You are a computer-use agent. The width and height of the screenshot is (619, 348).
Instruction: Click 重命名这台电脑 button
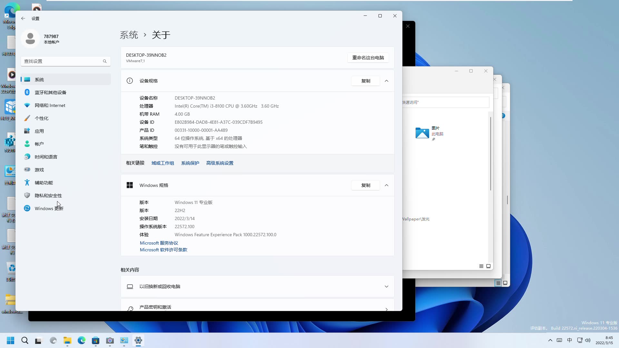pyautogui.click(x=368, y=58)
